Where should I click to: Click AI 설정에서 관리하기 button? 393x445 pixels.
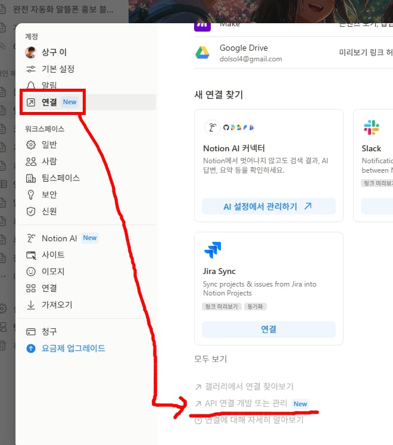click(x=269, y=206)
